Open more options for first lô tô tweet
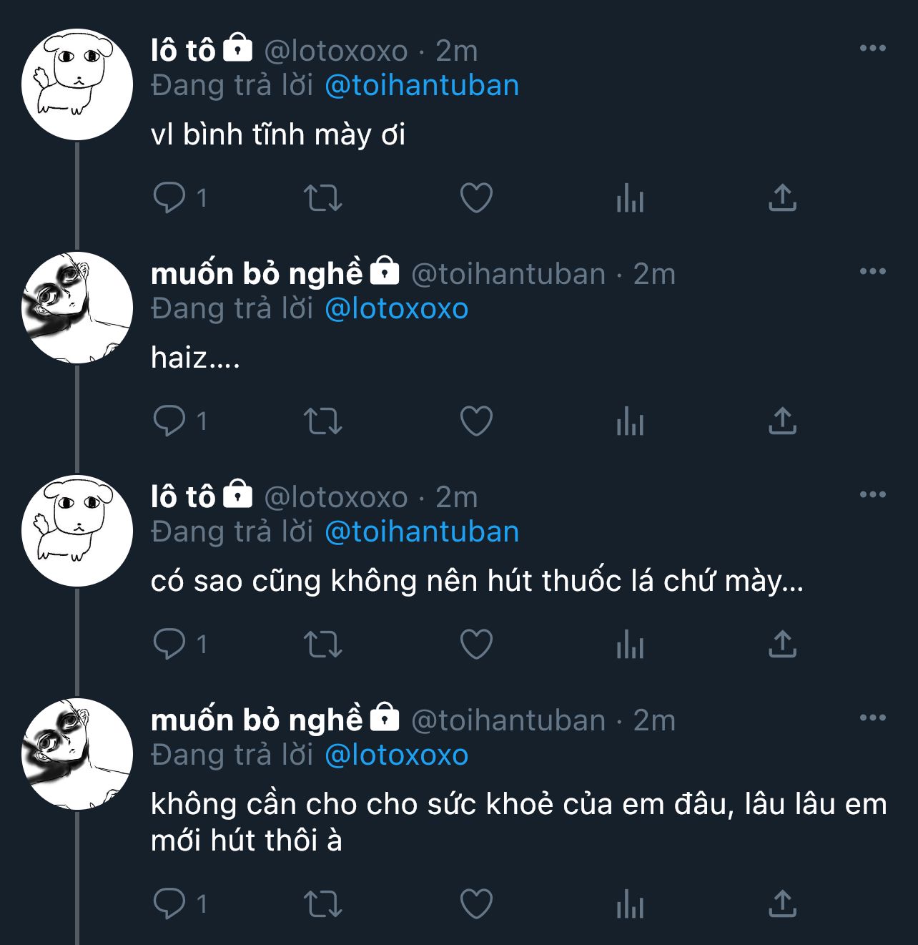 click(872, 49)
